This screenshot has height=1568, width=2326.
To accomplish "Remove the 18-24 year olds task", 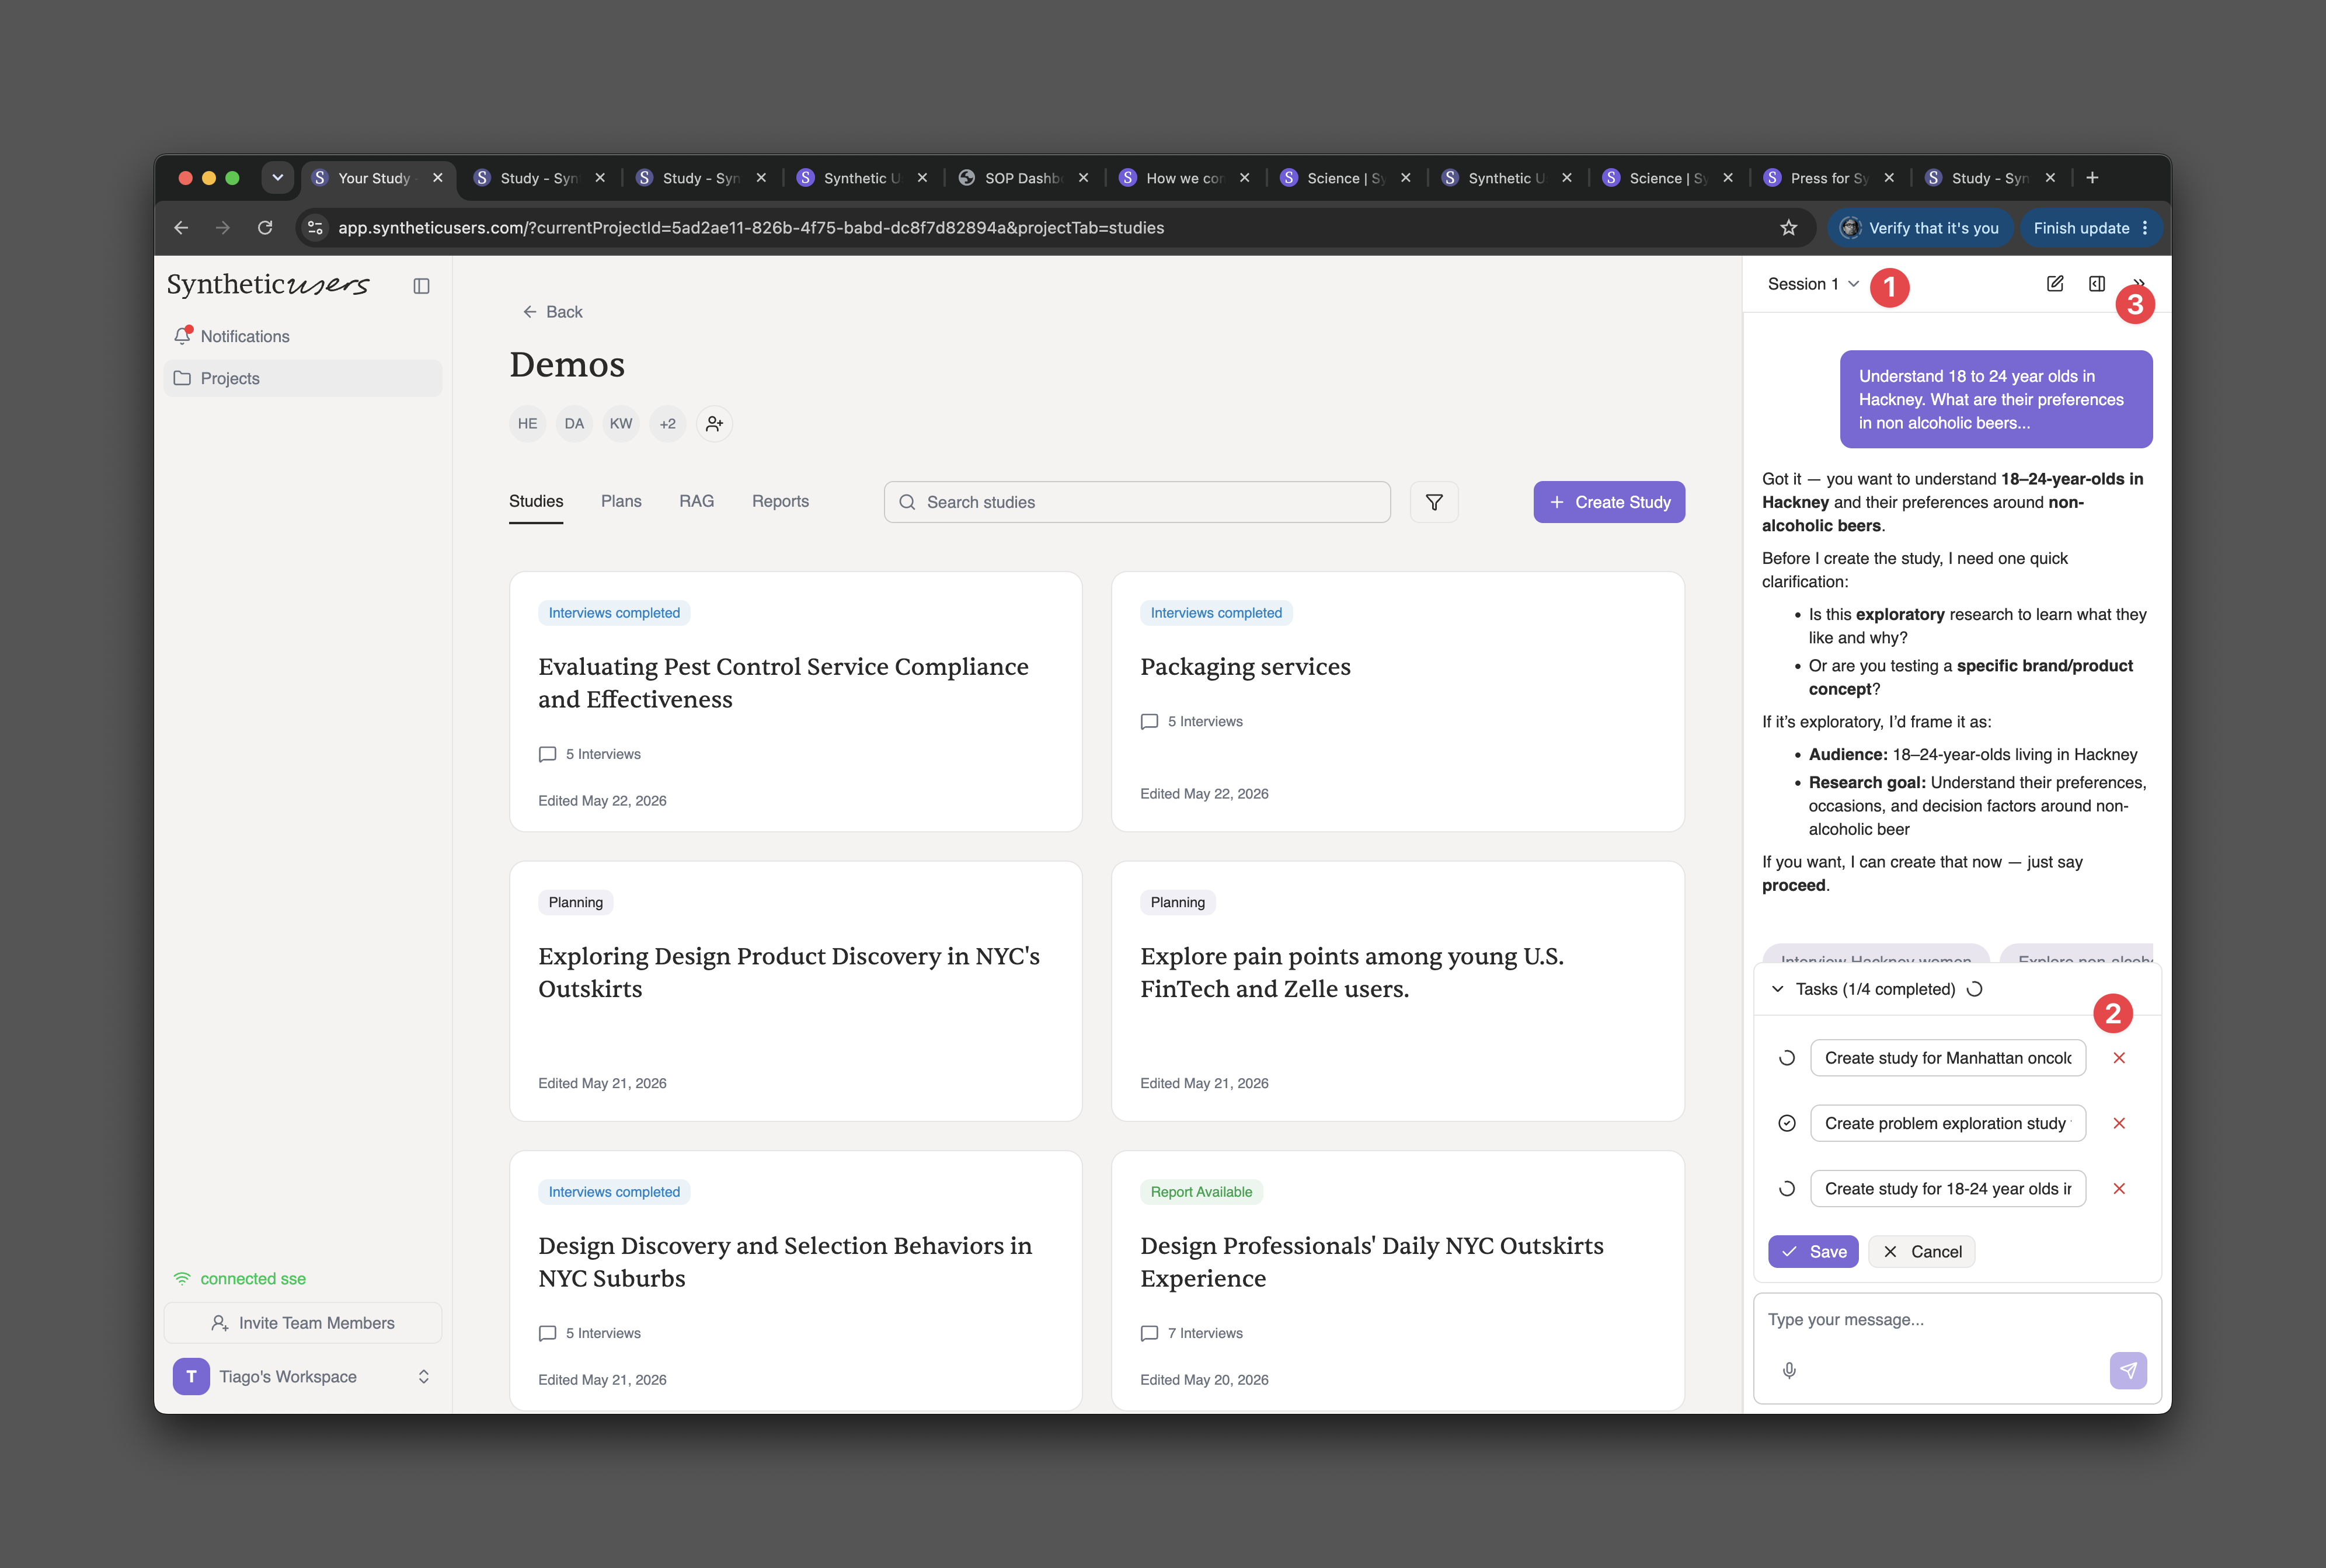I will (2119, 1189).
